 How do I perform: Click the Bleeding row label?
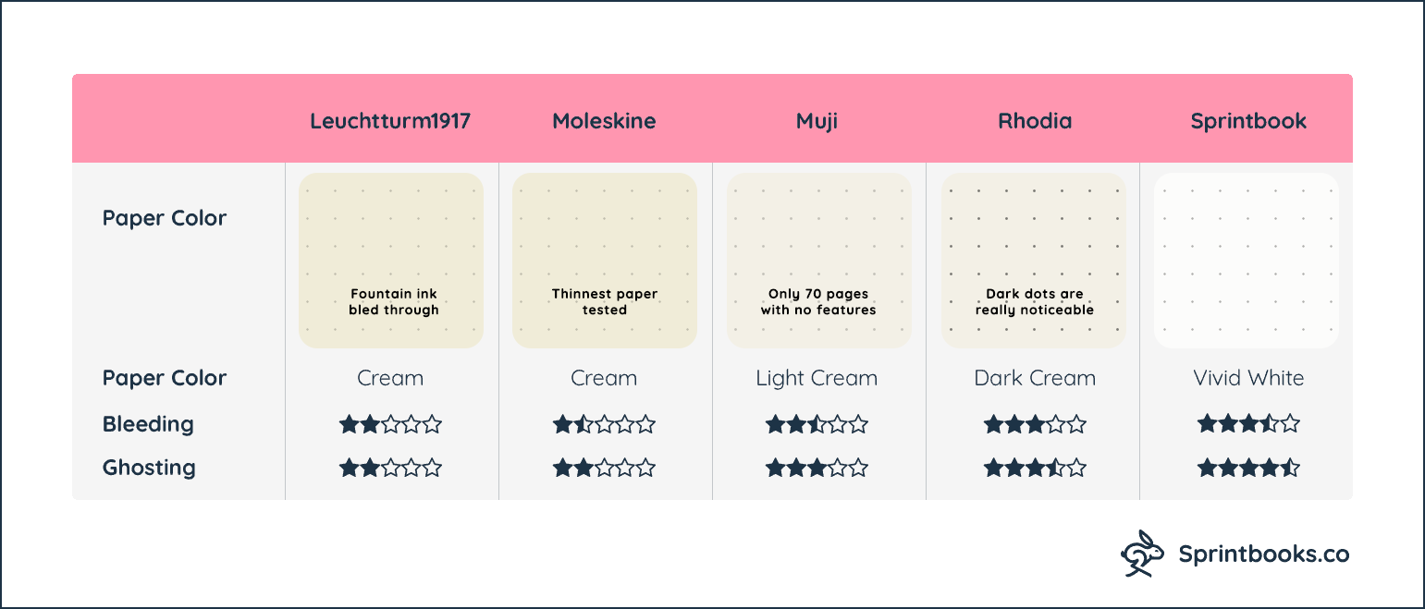(148, 424)
